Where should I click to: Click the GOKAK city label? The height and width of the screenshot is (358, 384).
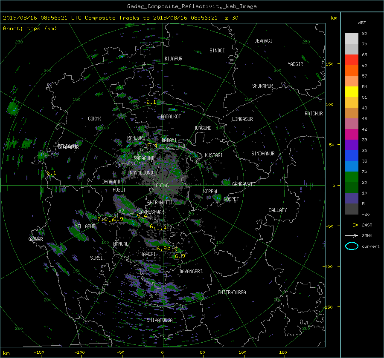pyautogui.click(x=94, y=119)
